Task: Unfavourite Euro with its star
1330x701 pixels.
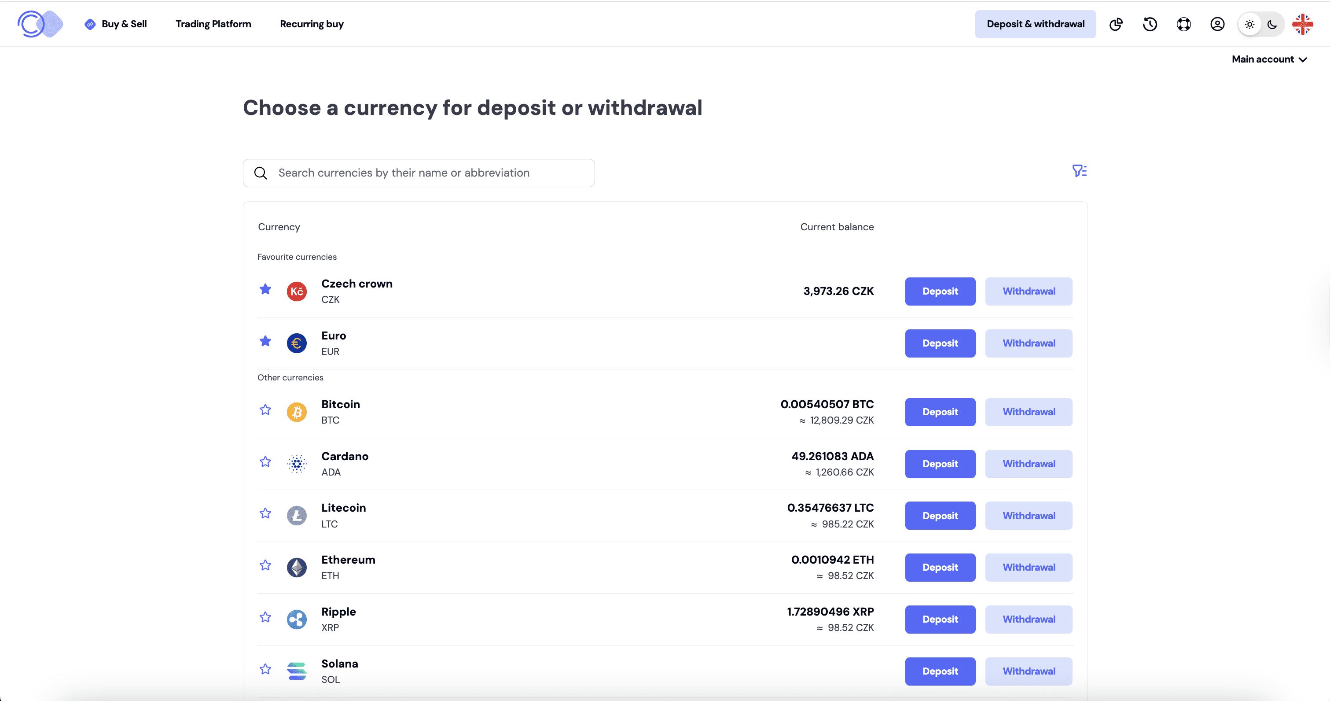Action: coord(265,341)
